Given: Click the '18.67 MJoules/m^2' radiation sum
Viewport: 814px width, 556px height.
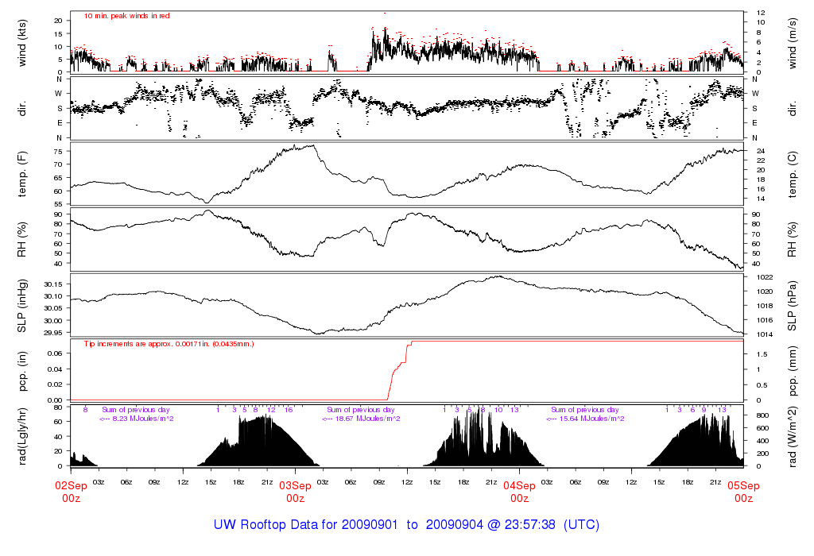Looking at the screenshot, I should (x=368, y=419).
